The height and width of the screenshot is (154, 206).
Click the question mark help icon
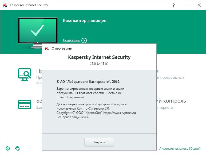[x=173, y=5]
